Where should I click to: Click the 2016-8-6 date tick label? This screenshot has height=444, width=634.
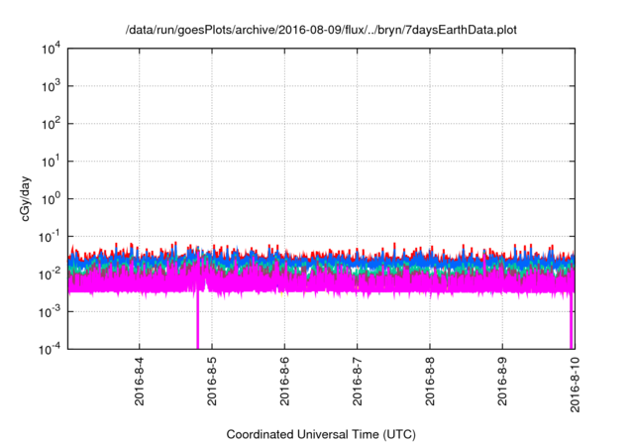point(284,382)
